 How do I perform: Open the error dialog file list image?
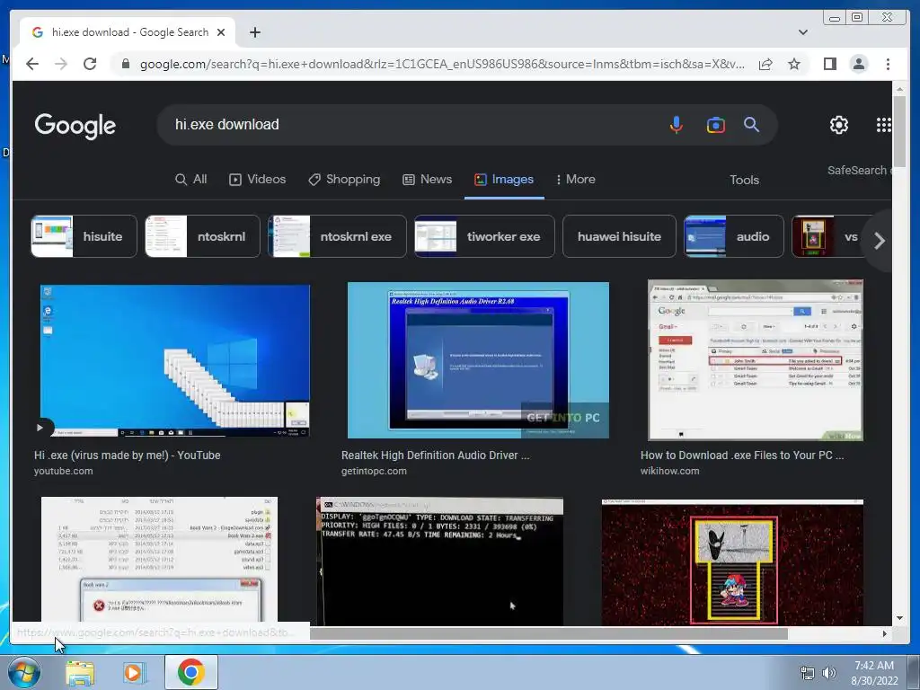tap(159, 559)
